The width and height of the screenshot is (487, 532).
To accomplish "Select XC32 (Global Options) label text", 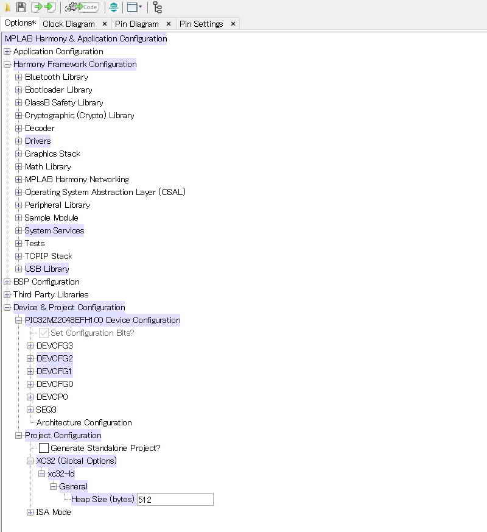I will [76, 461].
